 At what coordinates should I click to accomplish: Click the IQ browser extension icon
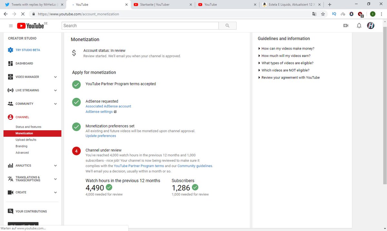(334, 14)
